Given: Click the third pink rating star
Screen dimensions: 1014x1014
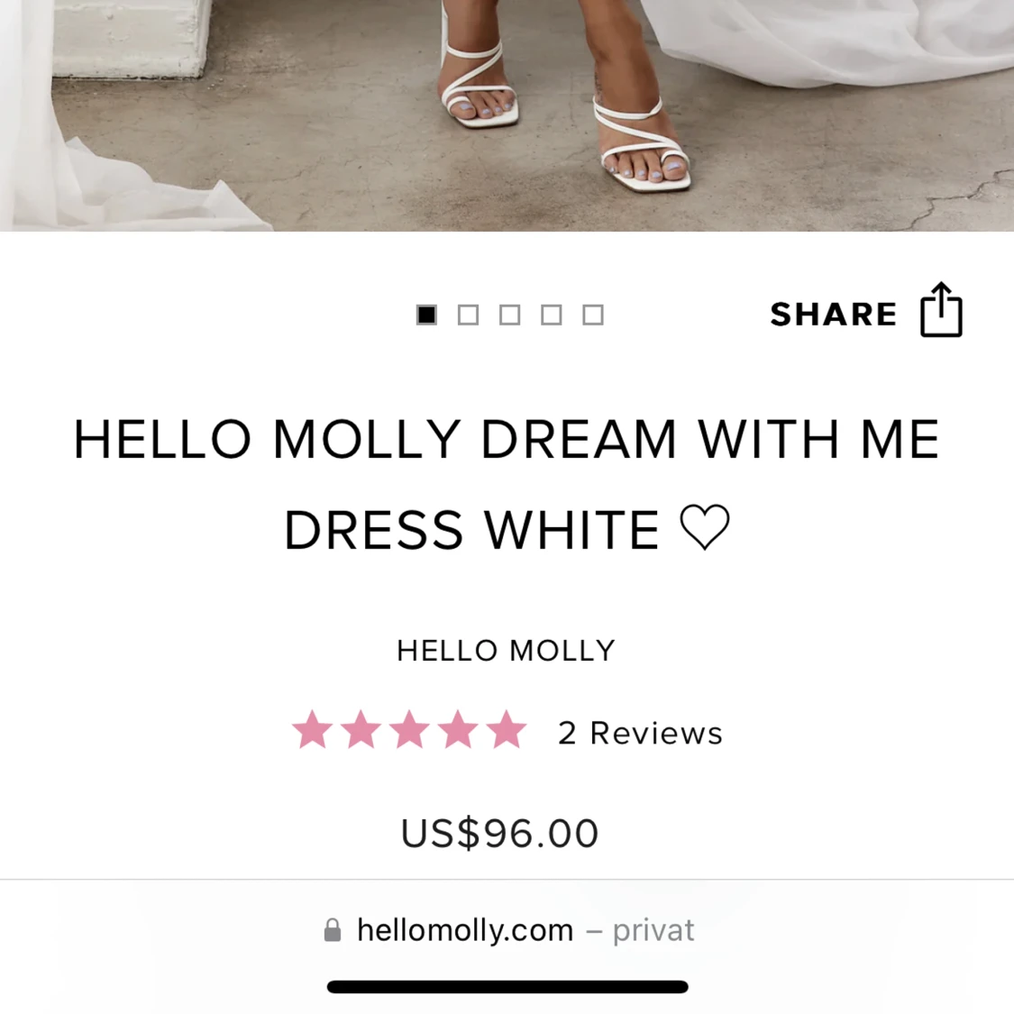Looking at the screenshot, I should coord(410,730).
